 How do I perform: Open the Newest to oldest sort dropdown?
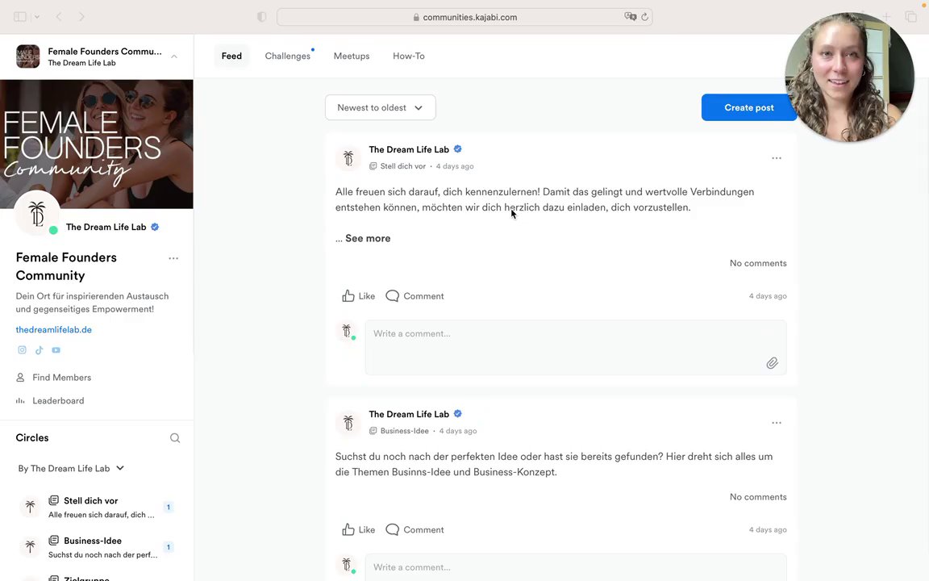click(380, 107)
